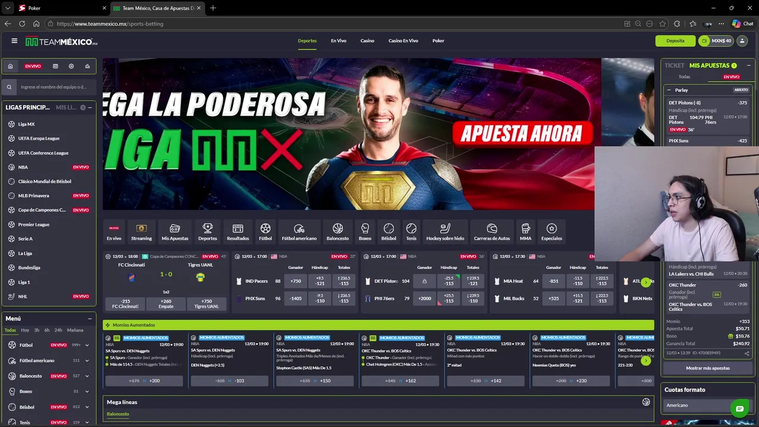
Task: Switch to the Mis Ligas tab
Action: (x=66, y=107)
